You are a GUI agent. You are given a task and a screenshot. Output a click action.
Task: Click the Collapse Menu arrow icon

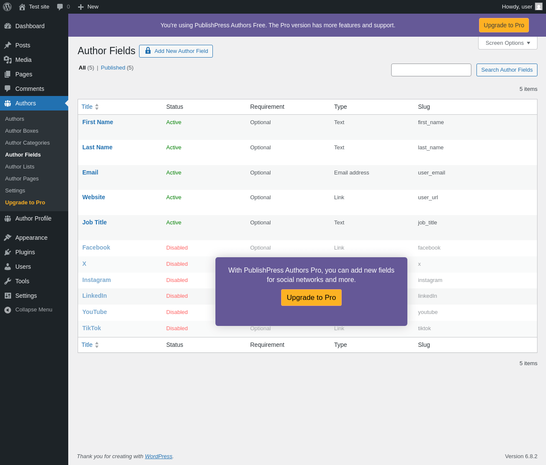pos(8,310)
